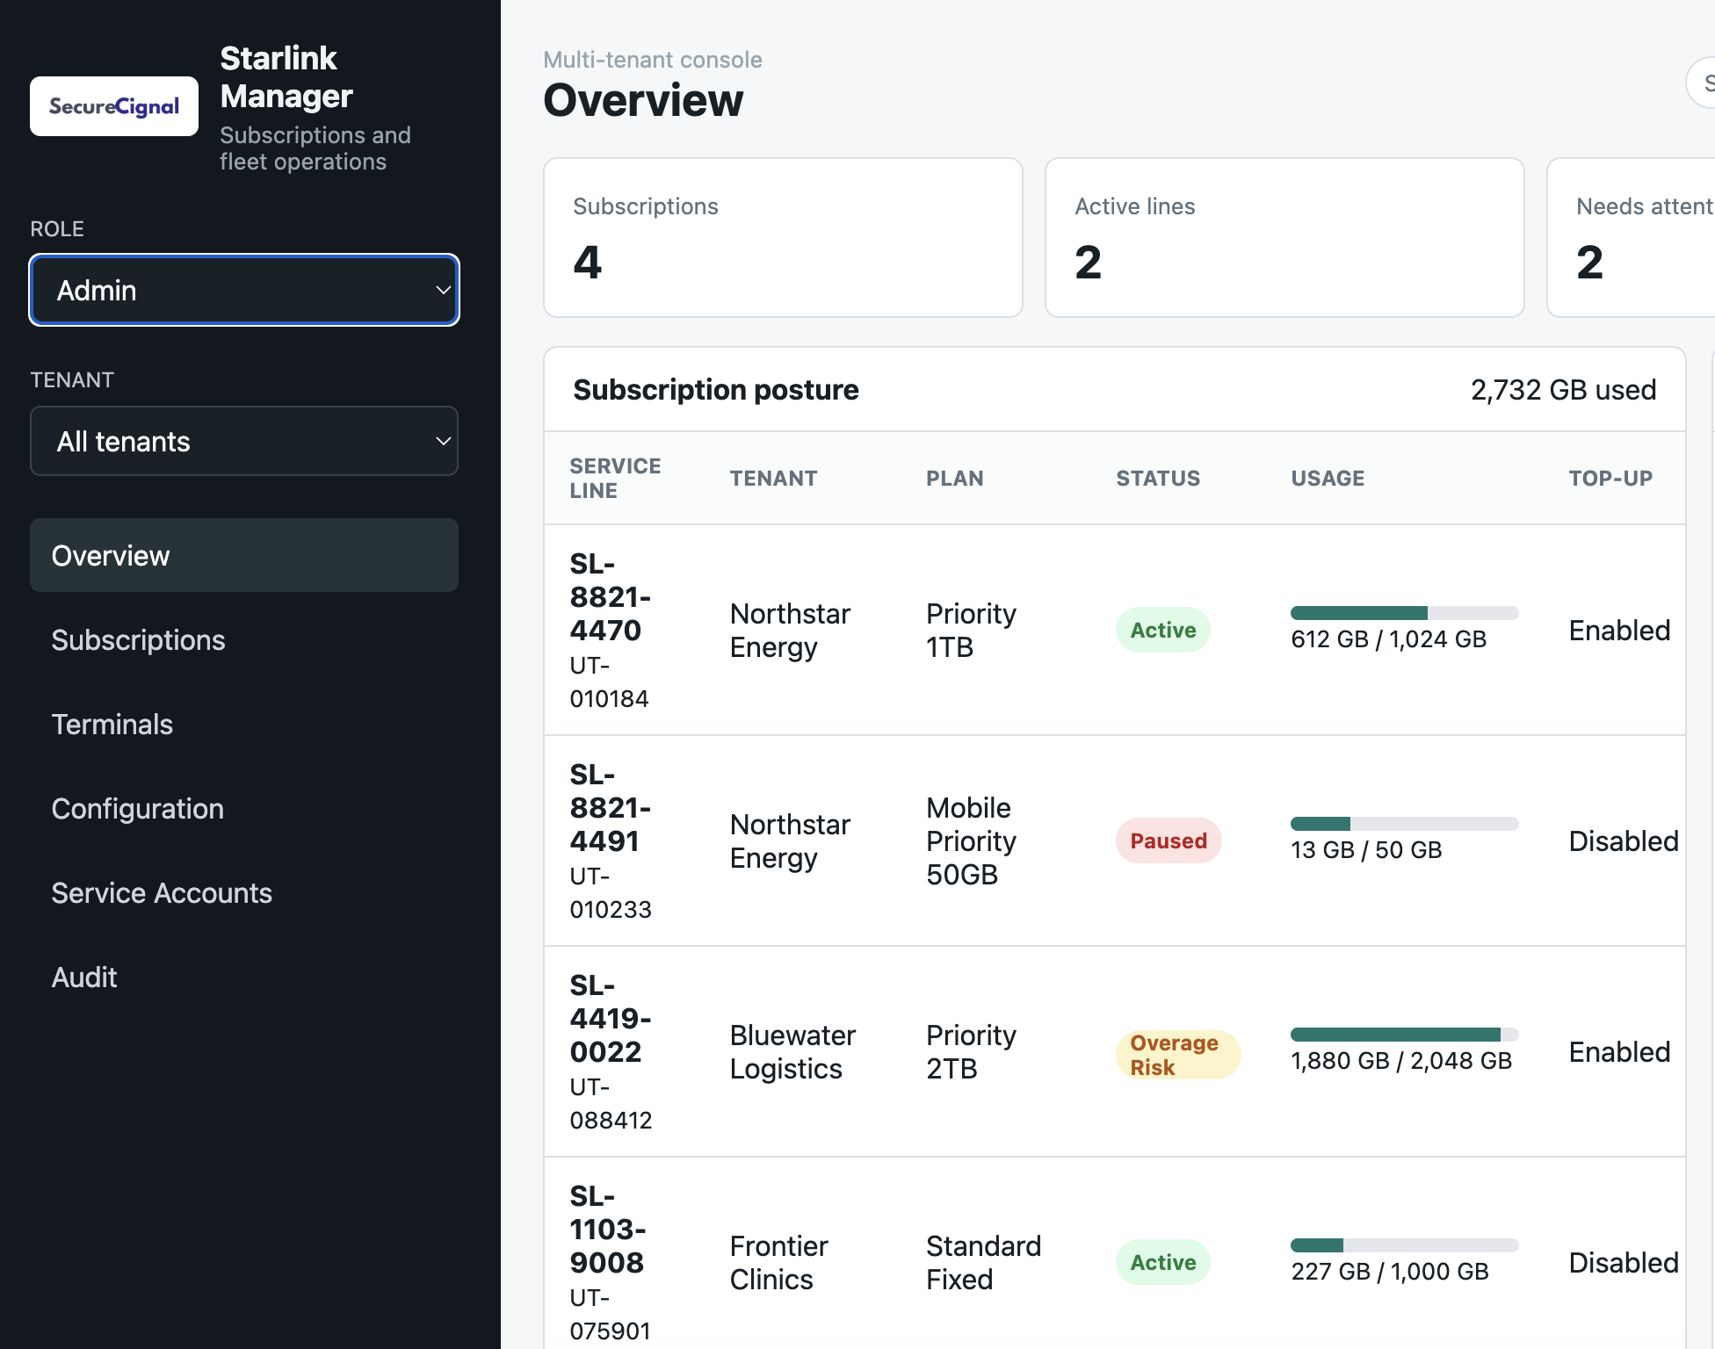Select the Subscriptions summary card
This screenshot has height=1349, width=1715.
point(783,237)
